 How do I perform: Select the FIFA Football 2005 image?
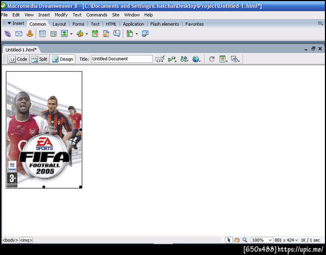(x=44, y=130)
